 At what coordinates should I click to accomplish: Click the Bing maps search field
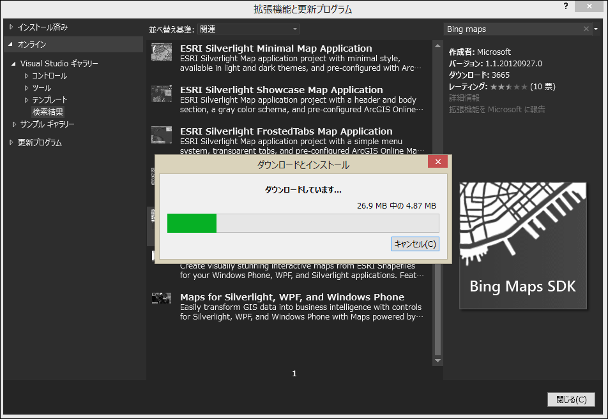pyautogui.click(x=513, y=29)
